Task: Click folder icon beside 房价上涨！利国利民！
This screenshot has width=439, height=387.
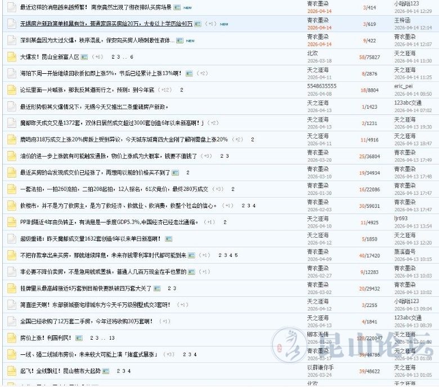Action: [x=11, y=338]
